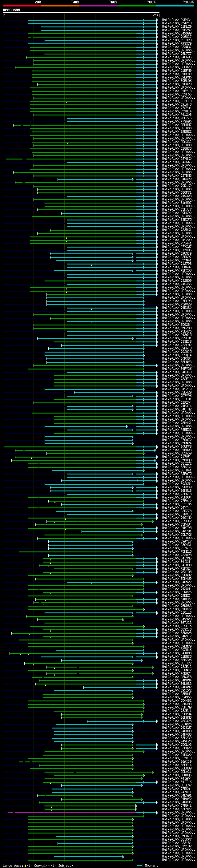
Task: Open hit UniRef100_P54213
Action: click(x=177, y=23)
